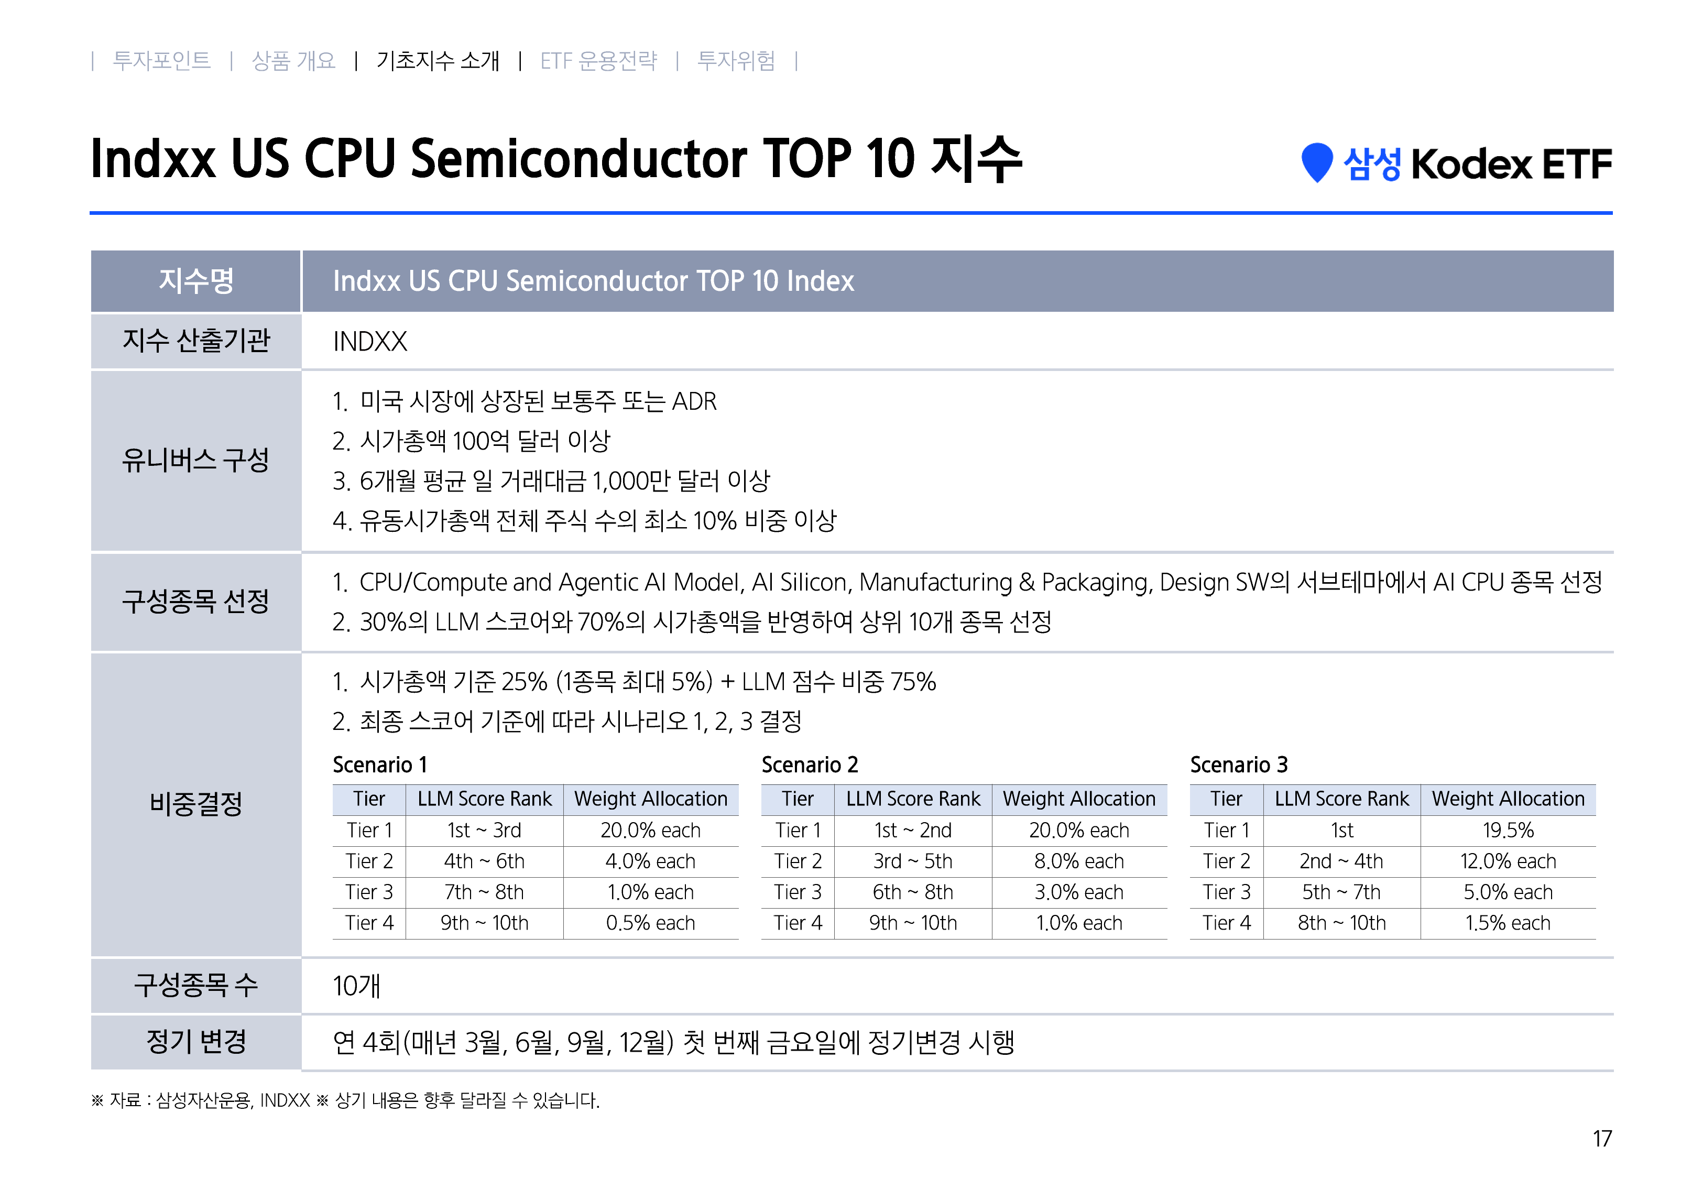This screenshot has height=1179, width=1703.
Task: Click the footnote '자료 : 삼성자산운용, INDXX'
Action: point(210,1101)
